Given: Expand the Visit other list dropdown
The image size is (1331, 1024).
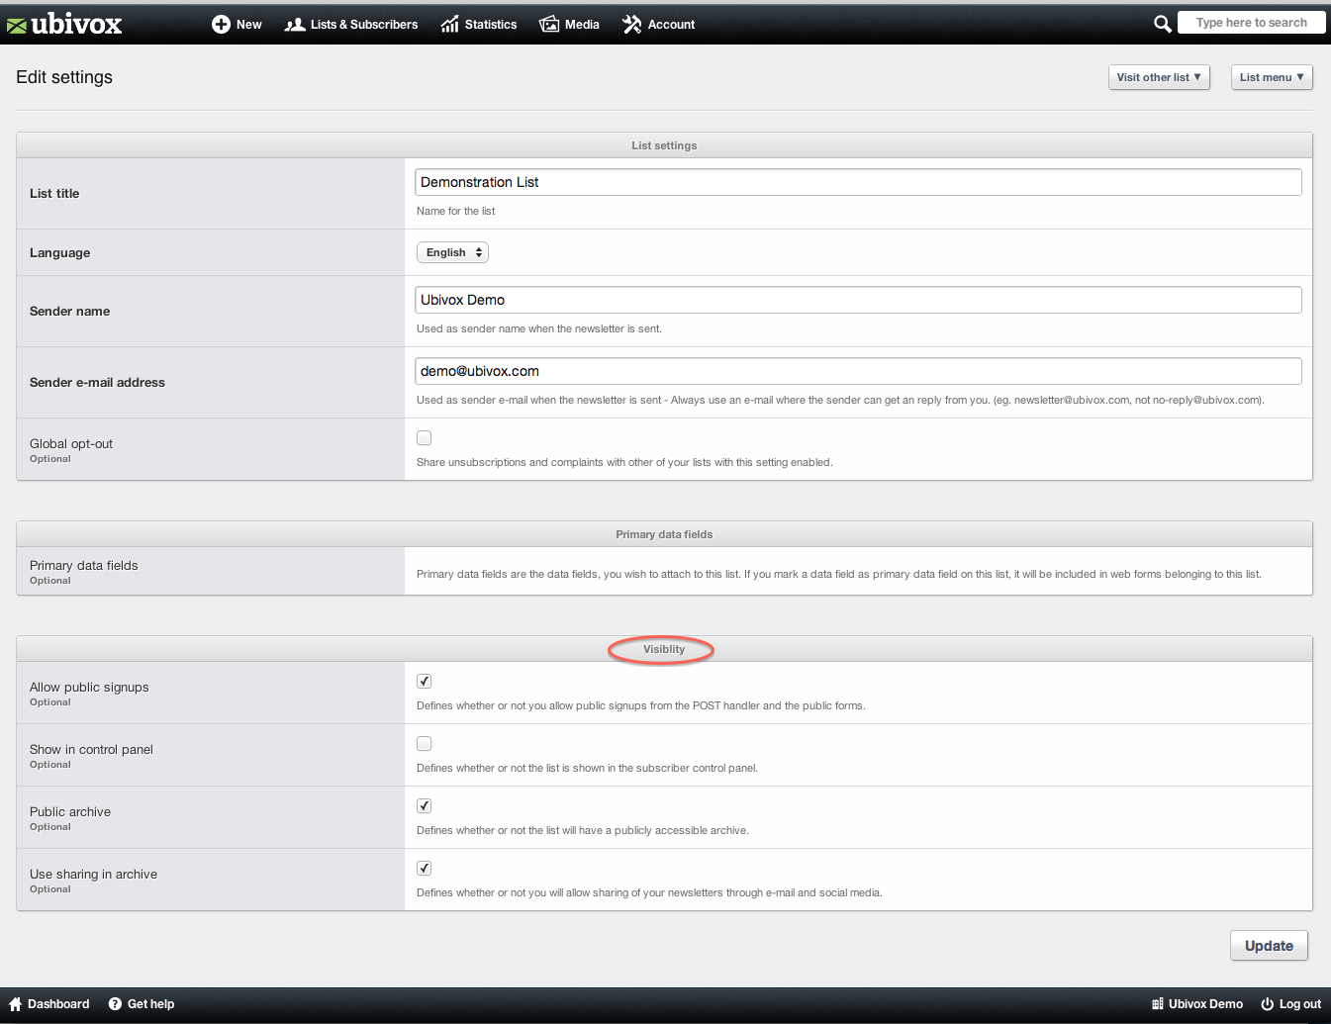Looking at the screenshot, I should [1159, 77].
